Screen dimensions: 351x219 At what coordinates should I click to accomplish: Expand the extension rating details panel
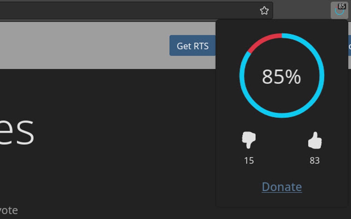[339, 10]
